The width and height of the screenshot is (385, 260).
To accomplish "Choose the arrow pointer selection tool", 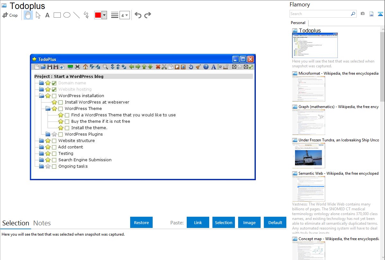I will (x=38, y=15).
